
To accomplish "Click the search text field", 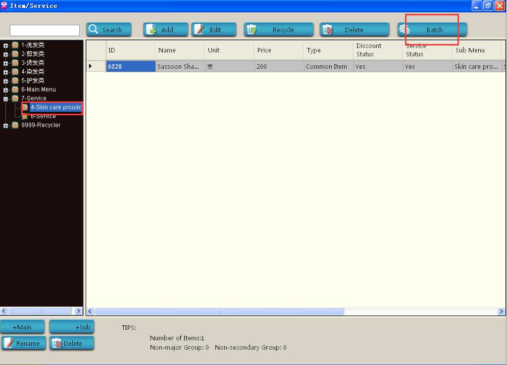I will point(45,30).
